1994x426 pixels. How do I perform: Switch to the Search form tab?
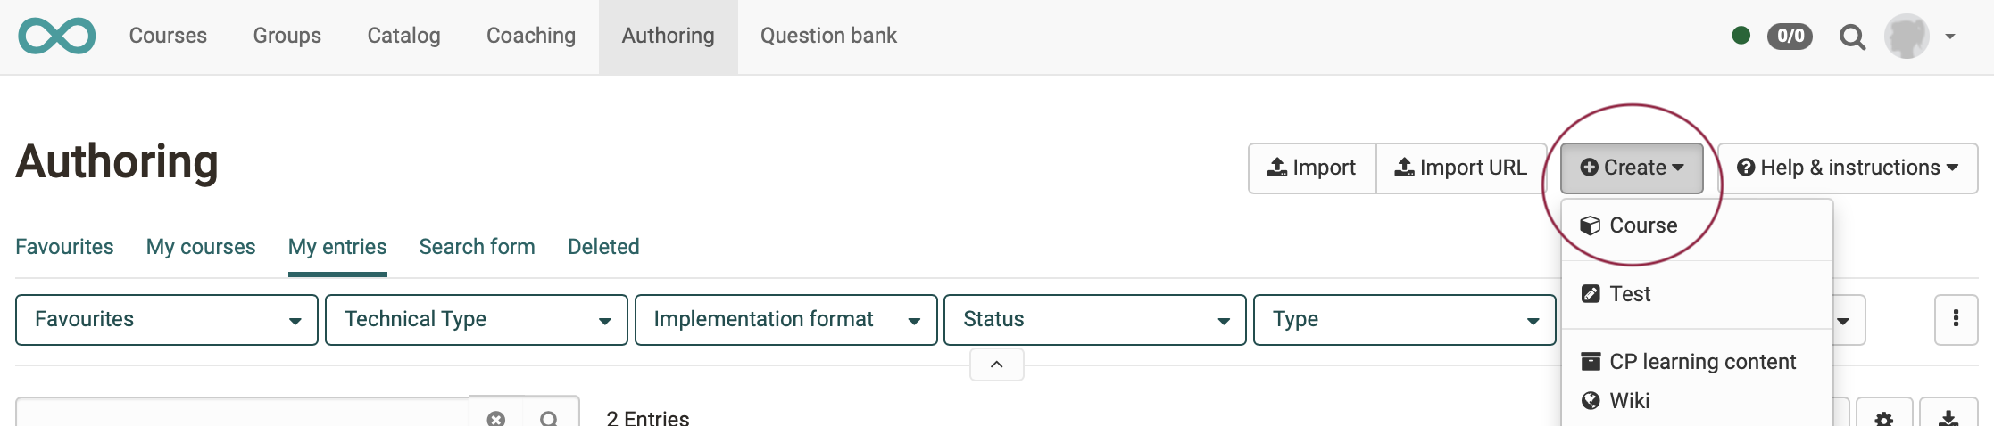[477, 247]
